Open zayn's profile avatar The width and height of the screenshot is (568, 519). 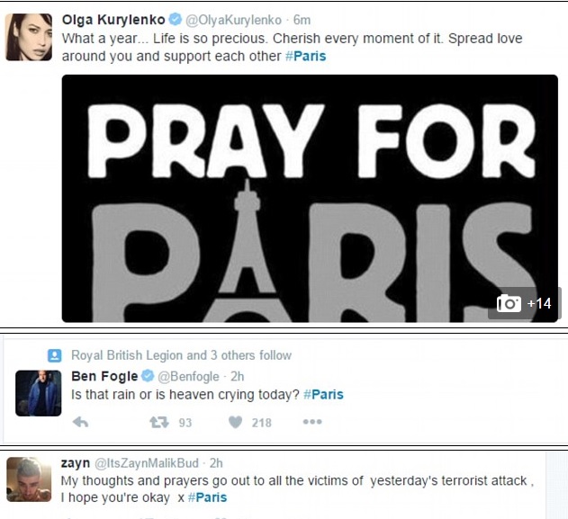point(29,479)
